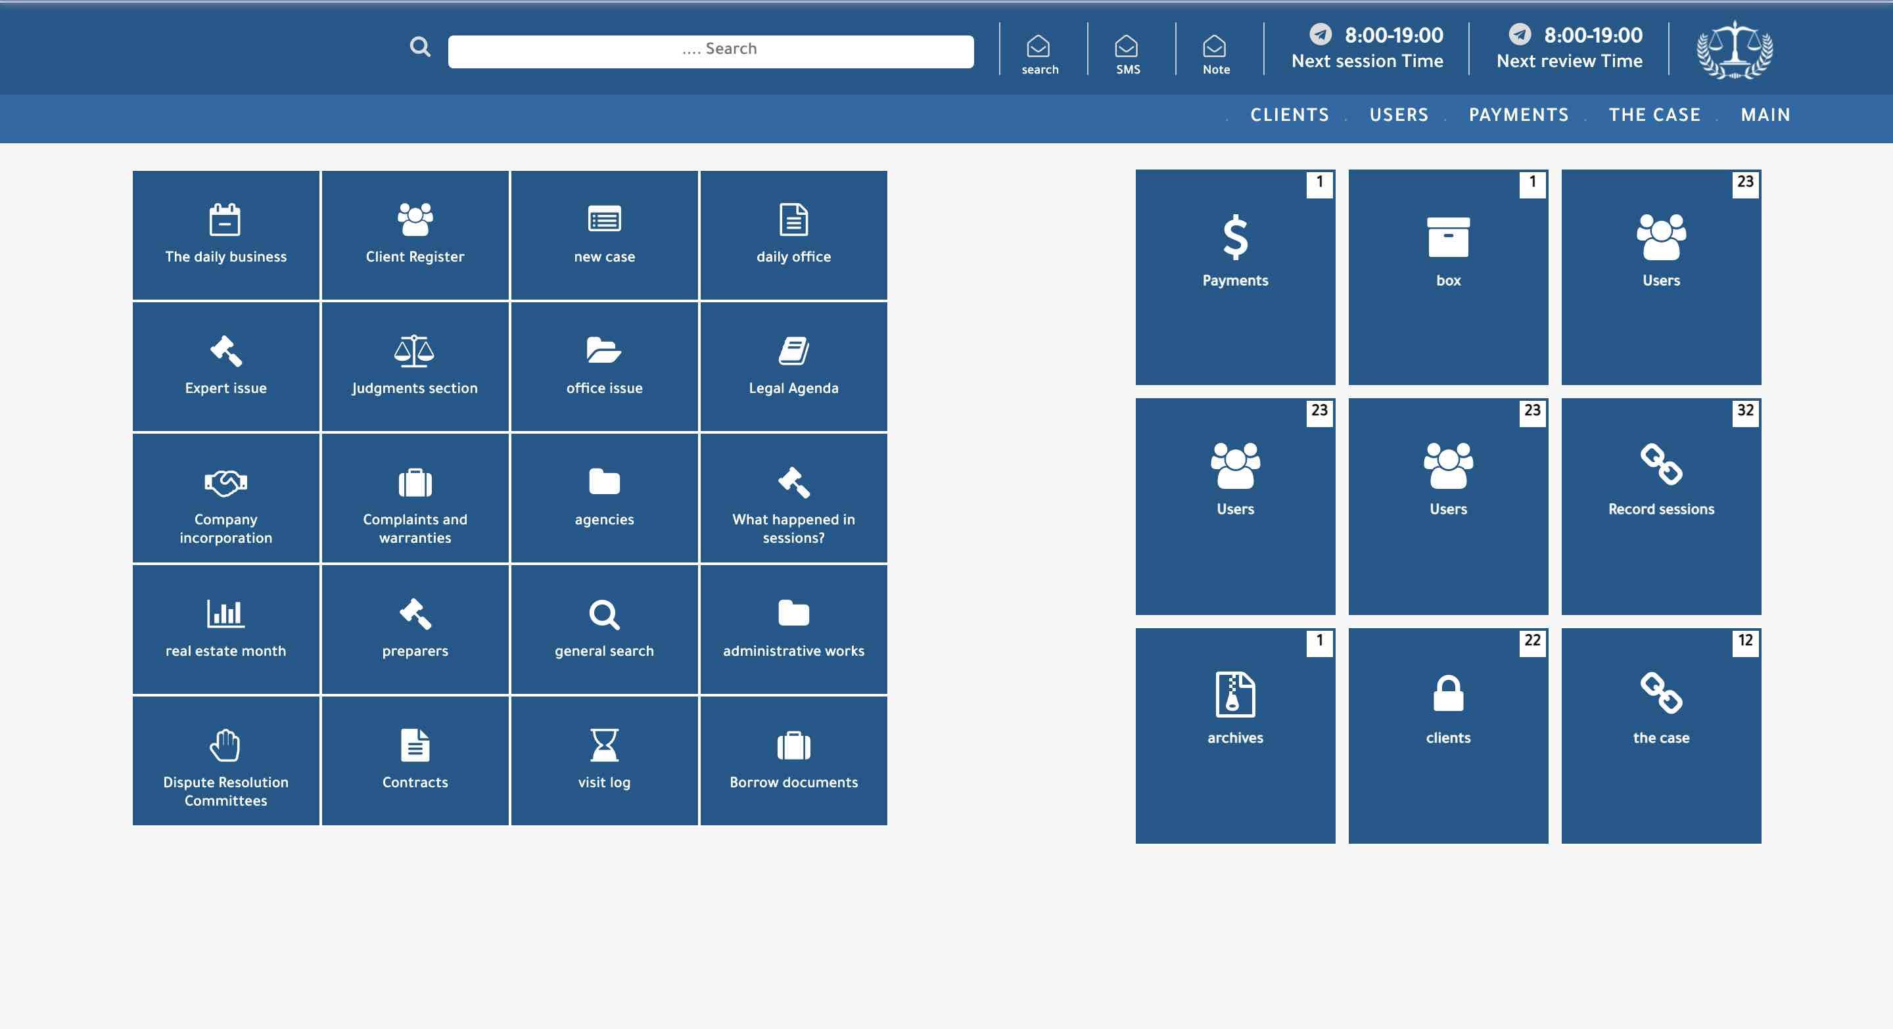Select THE CASE in navigation bar

coord(1654,115)
